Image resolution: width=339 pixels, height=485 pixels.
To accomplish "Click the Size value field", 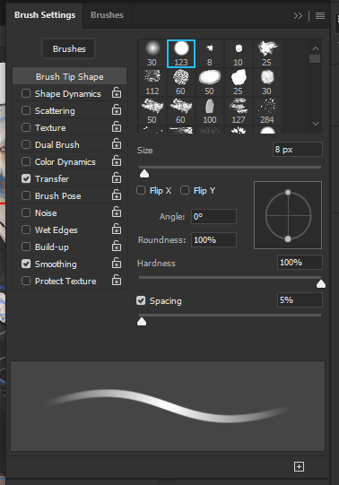I will tap(298, 150).
